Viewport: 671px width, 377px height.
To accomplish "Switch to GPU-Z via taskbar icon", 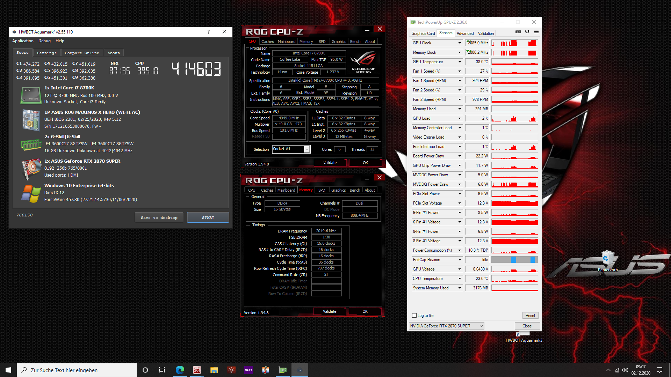I will (x=283, y=370).
